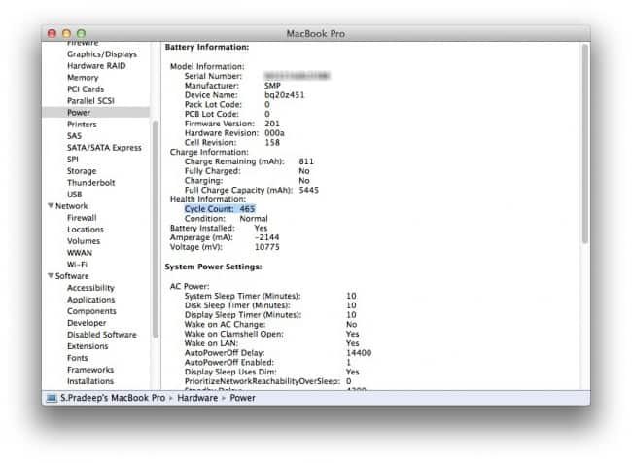Click Full Charge Capacity value 5445
This screenshot has width=632, height=463.
point(309,190)
